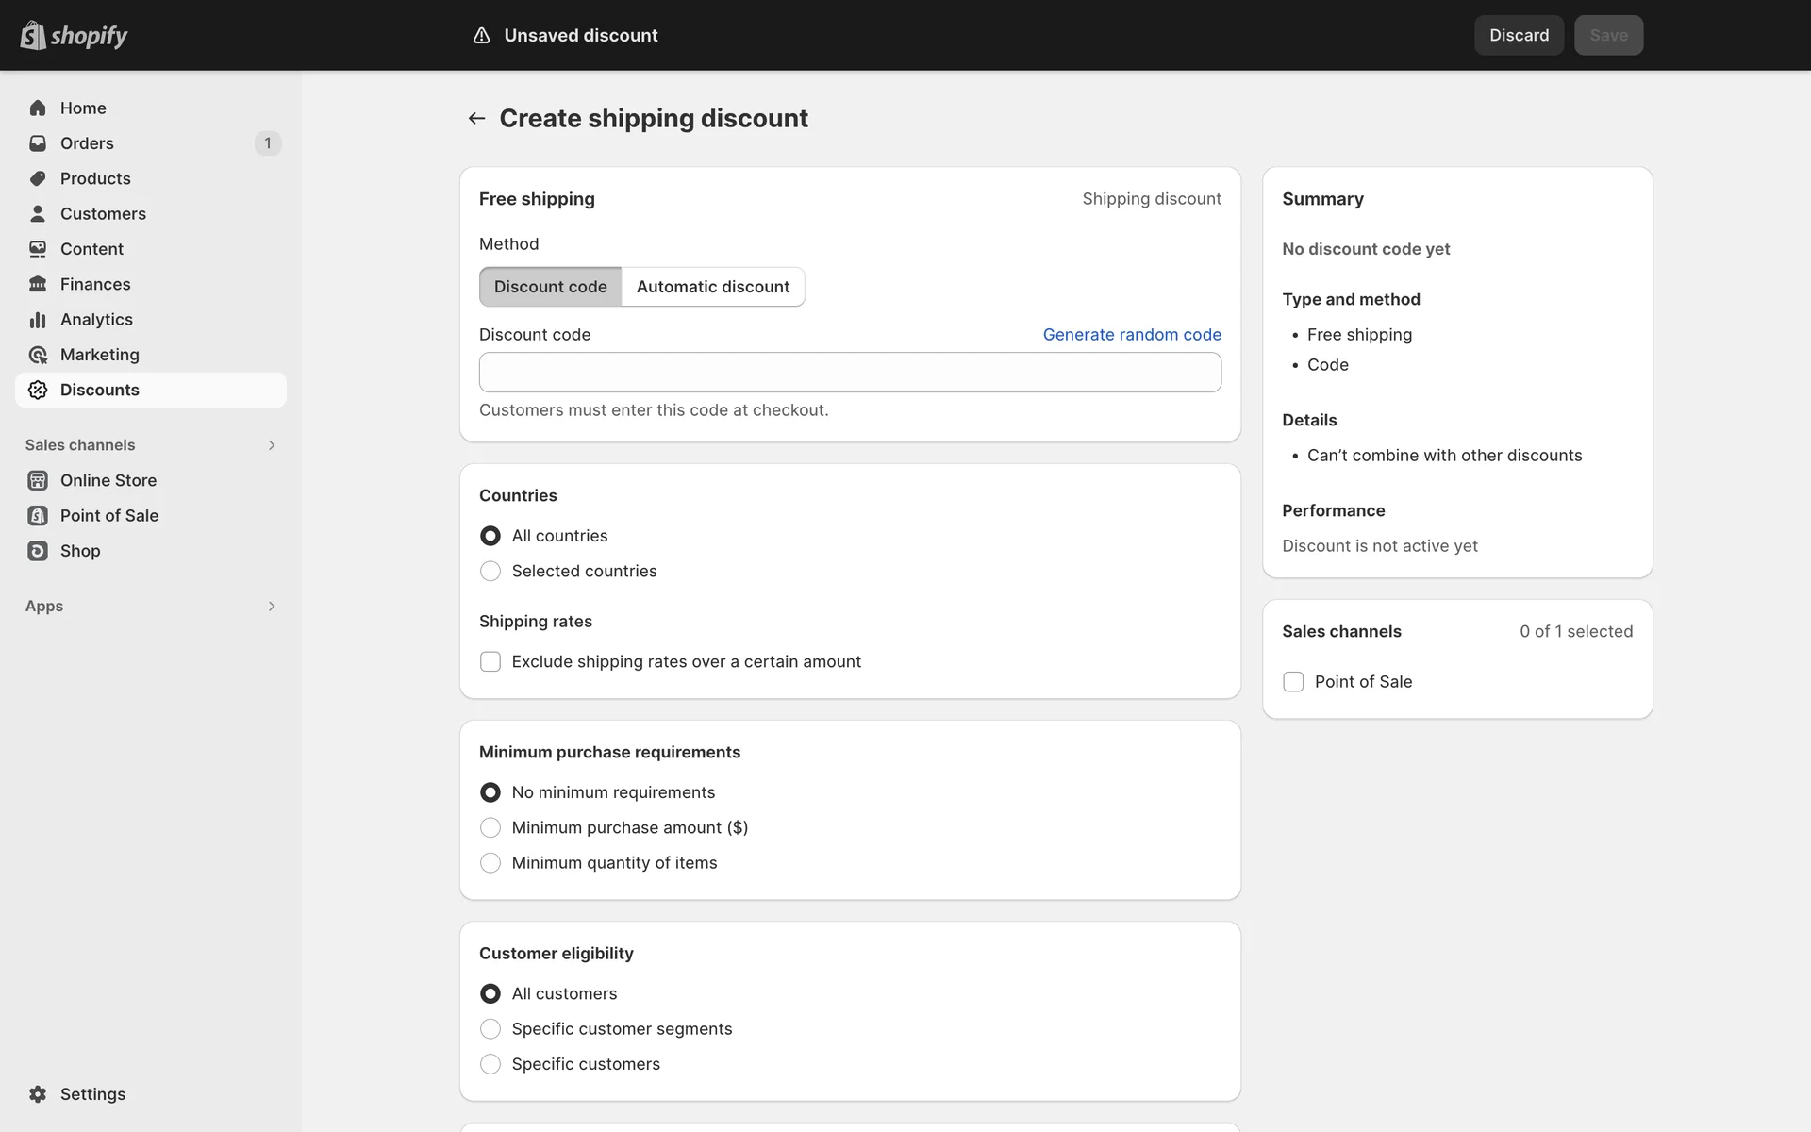Expand the Sales channels chevron in the sidebar
This screenshot has width=1811, height=1132.
click(x=272, y=445)
